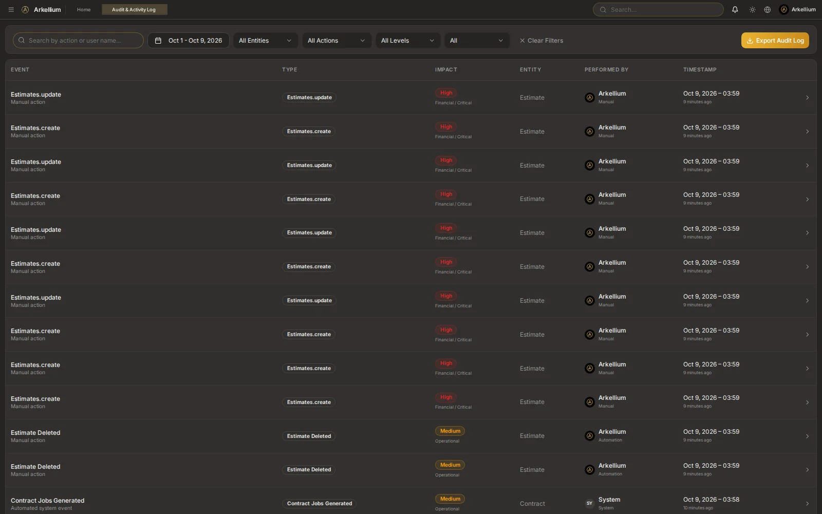
Task: Click the Contract Jobs Generated type badge
Action: tap(320, 504)
